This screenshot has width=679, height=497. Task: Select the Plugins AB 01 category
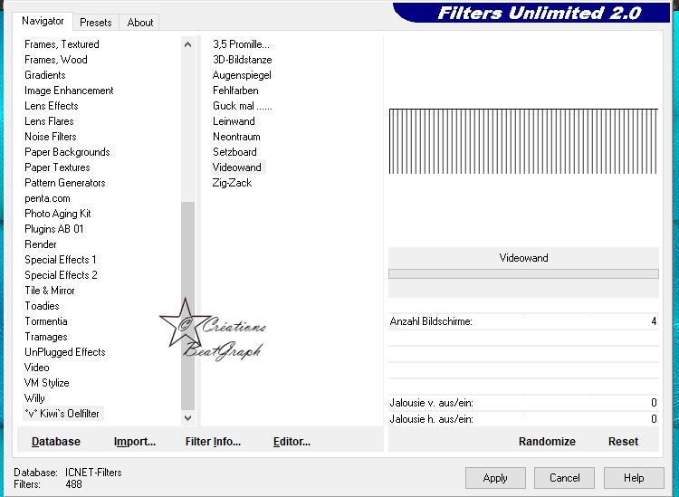(54, 229)
